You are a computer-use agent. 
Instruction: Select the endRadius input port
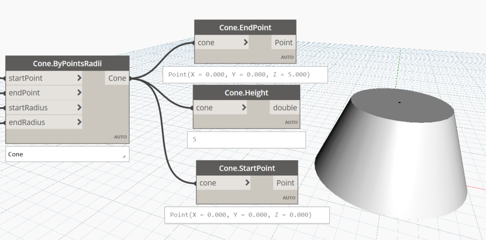click(44, 122)
